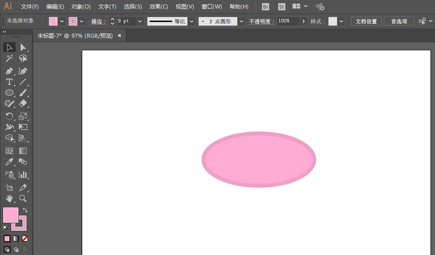
Task: Open the 选择(S) menu
Action: 133,7
